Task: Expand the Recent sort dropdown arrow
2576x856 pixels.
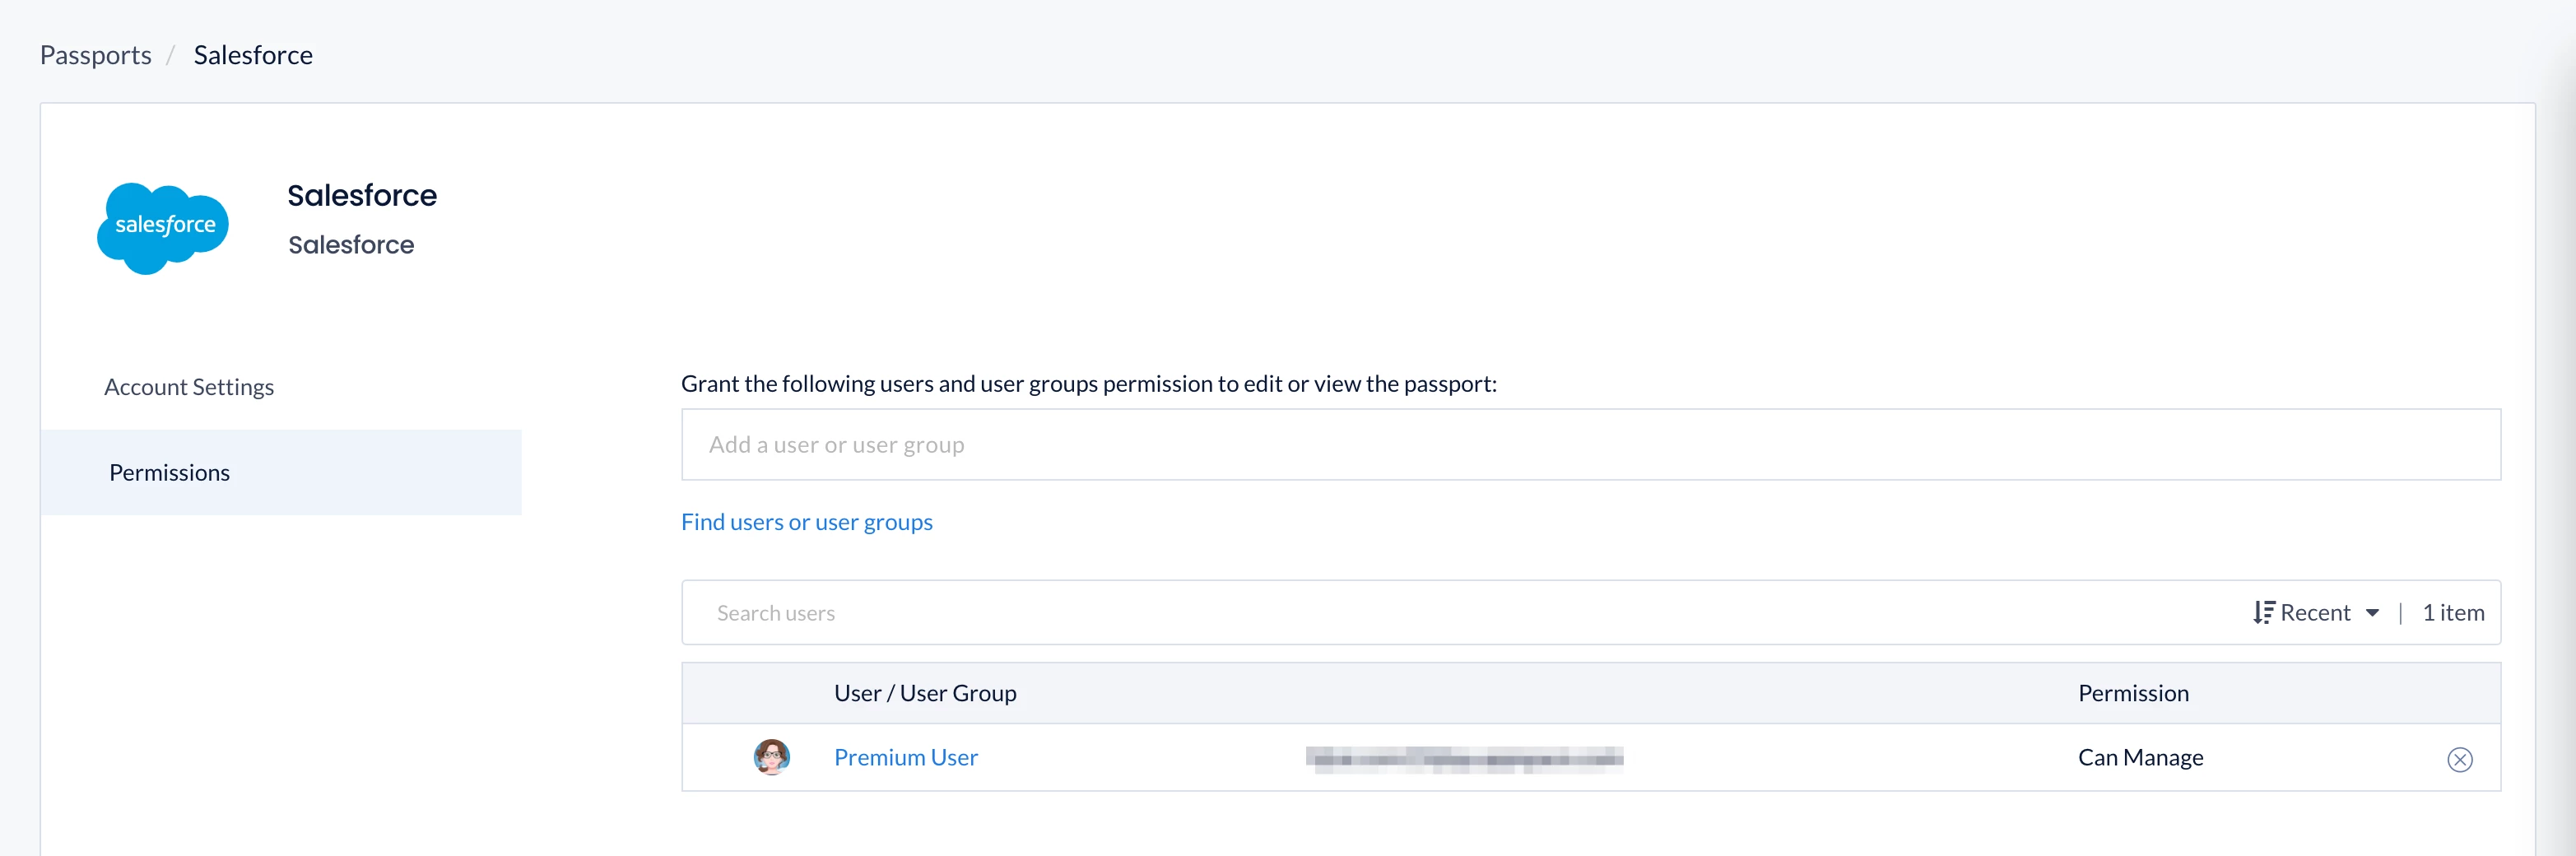Action: click(2372, 613)
